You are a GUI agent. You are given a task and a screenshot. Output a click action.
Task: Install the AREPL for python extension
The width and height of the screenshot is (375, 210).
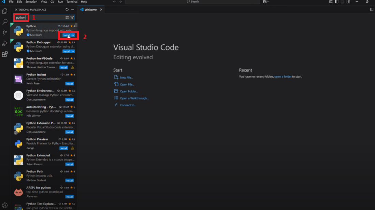[x=70, y=197]
